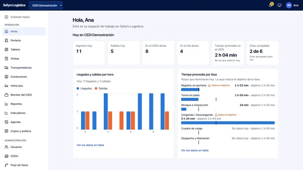
Task: Click the Cupos y política calendar icon
Action: (x=6, y=131)
